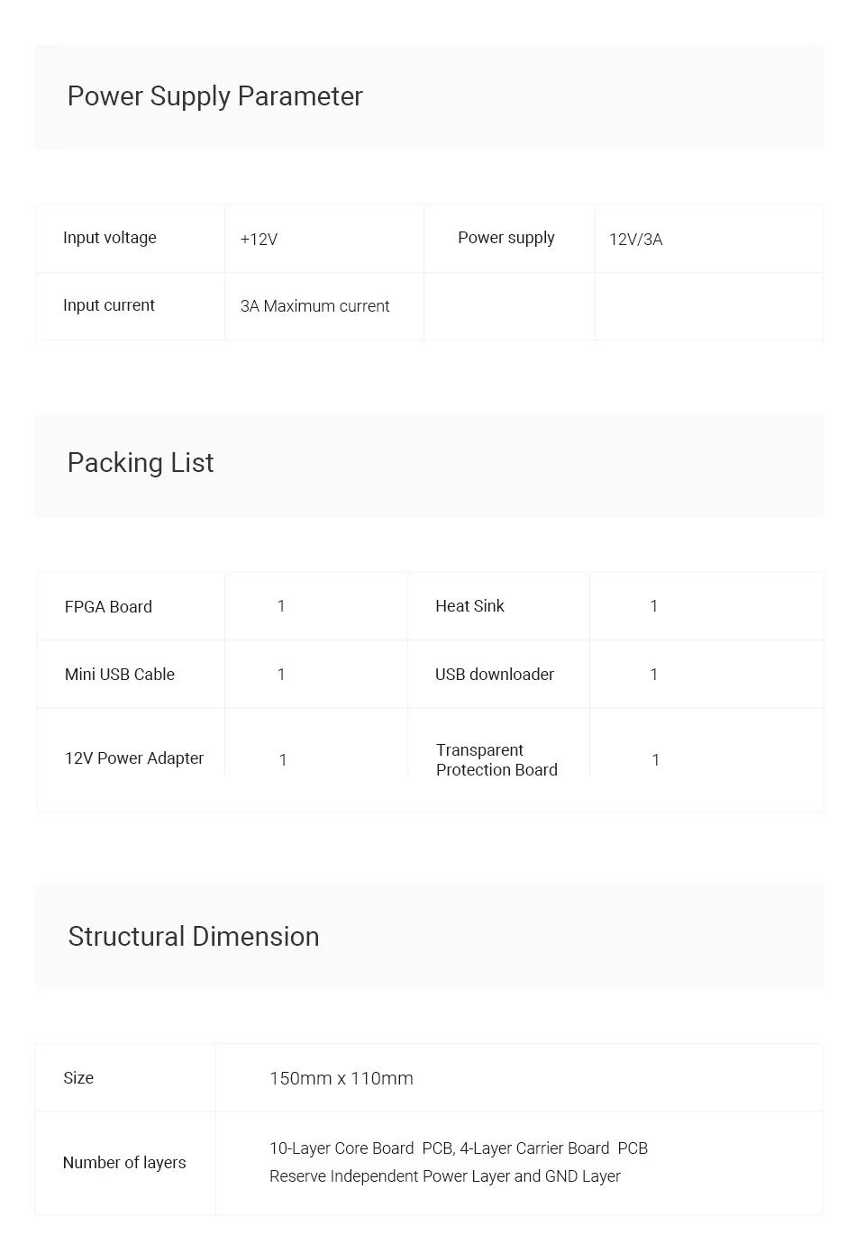The image size is (856, 1234).
Task: Click the Reserve Independent Power Layer line
Action: pyautogui.click(x=444, y=1176)
